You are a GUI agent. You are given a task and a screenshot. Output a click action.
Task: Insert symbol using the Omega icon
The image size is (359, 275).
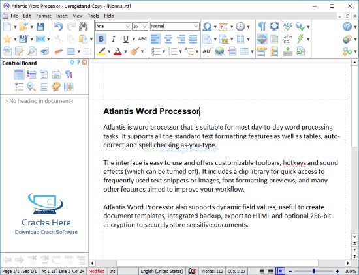click(207, 27)
